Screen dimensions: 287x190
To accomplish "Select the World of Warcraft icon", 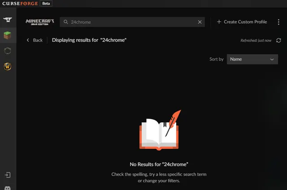I will pyautogui.click(x=8, y=66).
